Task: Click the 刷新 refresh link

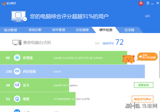Action: tap(97, 43)
